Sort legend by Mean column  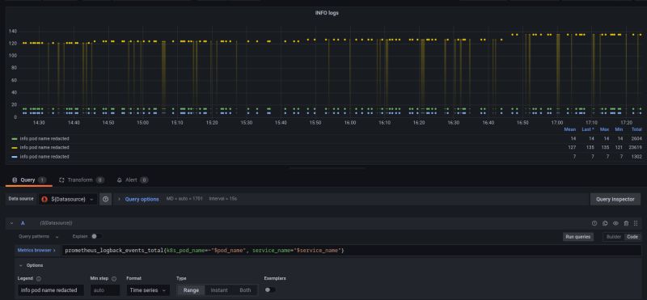click(570, 129)
